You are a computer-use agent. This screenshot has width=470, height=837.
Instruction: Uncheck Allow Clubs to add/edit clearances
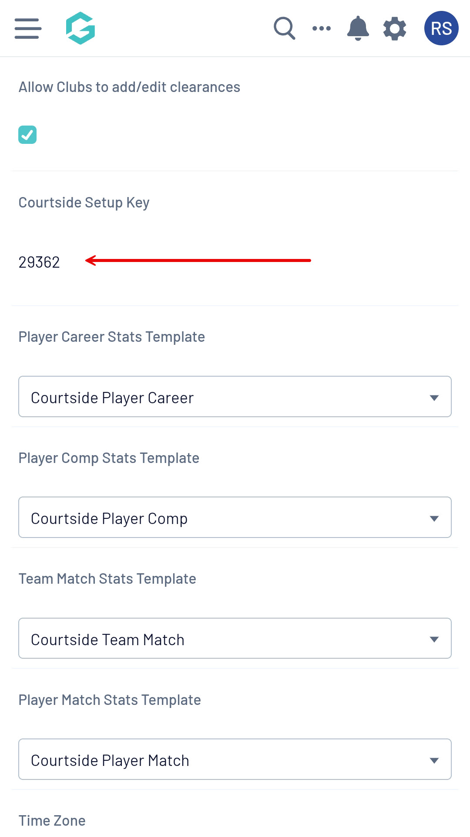point(27,135)
